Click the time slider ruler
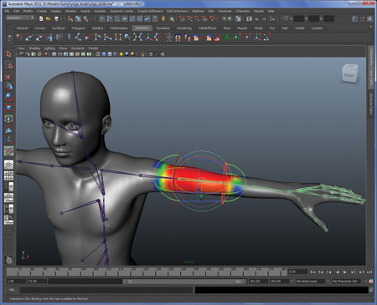This screenshot has height=305, width=377. (147, 272)
